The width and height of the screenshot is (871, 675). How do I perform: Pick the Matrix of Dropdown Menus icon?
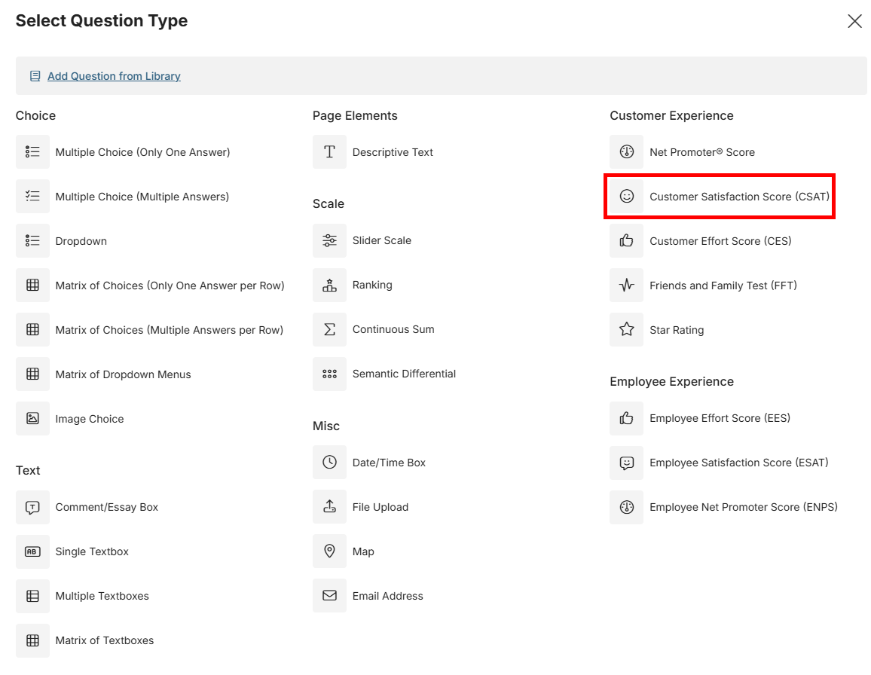32,374
